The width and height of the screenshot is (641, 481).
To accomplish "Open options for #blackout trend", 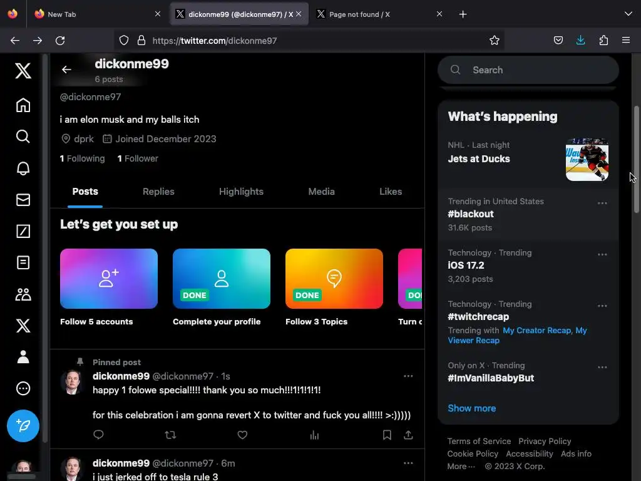I will [x=602, y=203].
